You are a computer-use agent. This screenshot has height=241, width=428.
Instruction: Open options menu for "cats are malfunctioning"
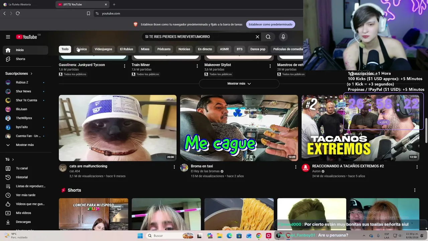tap(174, 167)
